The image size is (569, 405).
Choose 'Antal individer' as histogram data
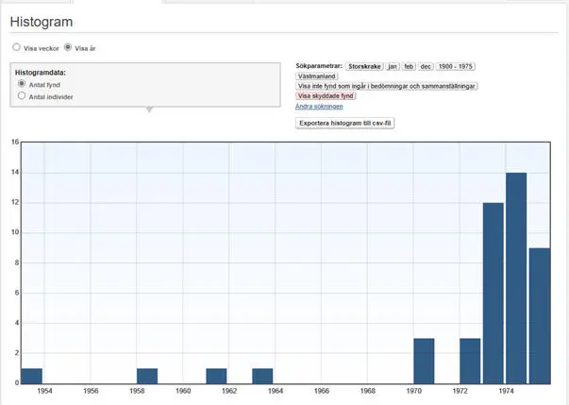pyautogui.click(x=23, y=95)
